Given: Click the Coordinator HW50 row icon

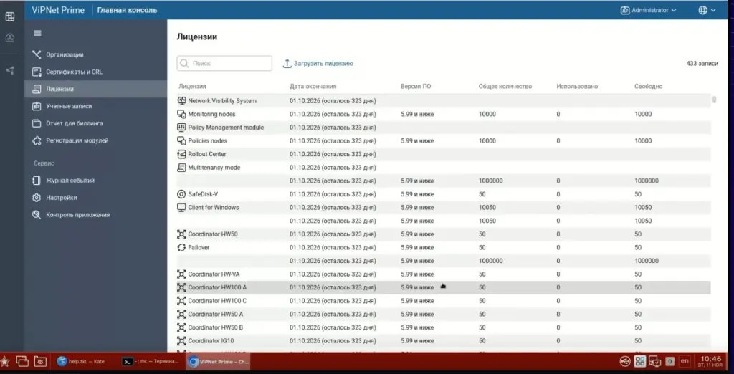Looking at the screenshot, I should (181, 234).
